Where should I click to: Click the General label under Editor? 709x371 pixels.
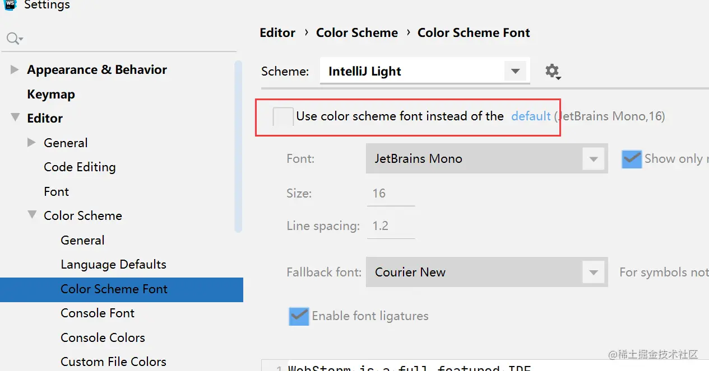tap(66, 143)
